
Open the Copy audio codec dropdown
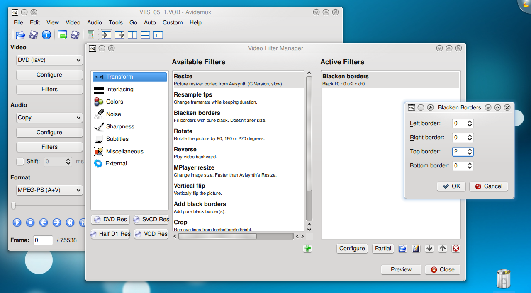(x=49, y=117)
